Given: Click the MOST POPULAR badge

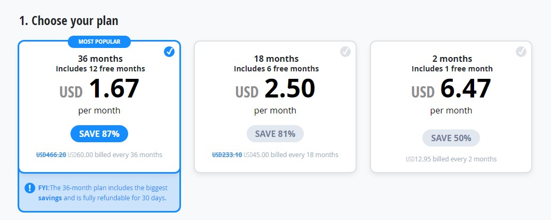Looking at the screenshot, I should coord(99,42).
